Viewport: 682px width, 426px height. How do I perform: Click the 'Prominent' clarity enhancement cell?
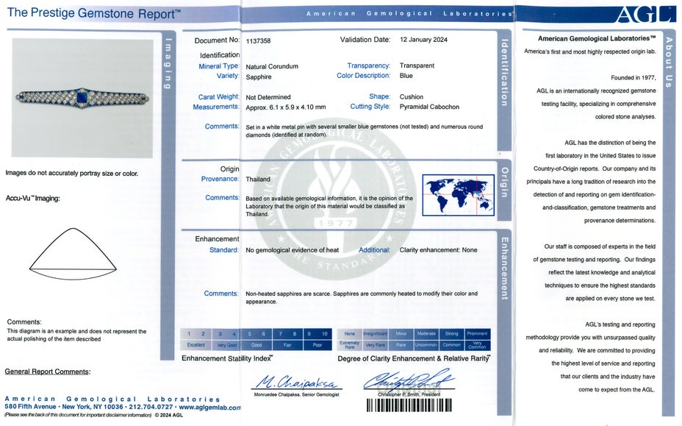click(x=478, y=333)
